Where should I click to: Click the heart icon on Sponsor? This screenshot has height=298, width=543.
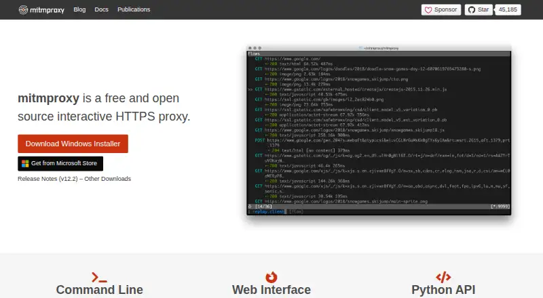[428, 10]
